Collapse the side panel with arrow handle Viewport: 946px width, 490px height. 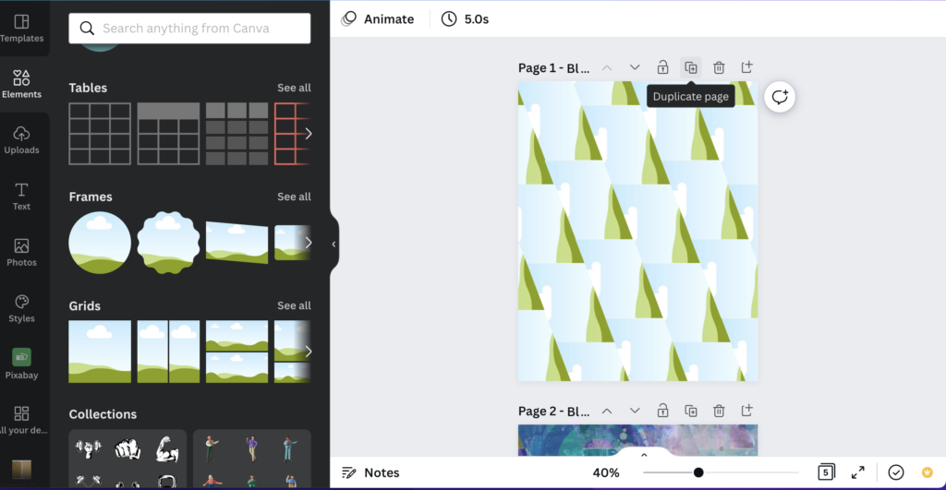point(334,245)
